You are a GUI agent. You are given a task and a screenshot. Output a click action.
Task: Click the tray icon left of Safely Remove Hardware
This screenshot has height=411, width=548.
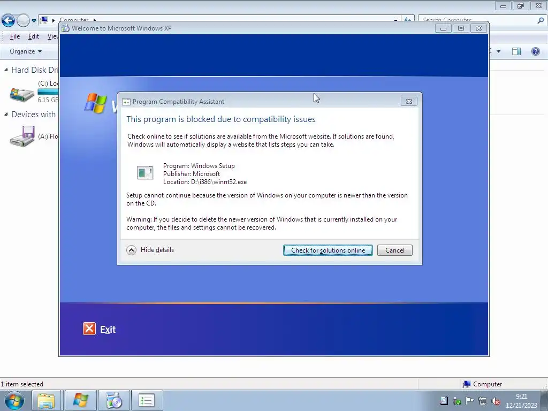click(x=444, y=401)
